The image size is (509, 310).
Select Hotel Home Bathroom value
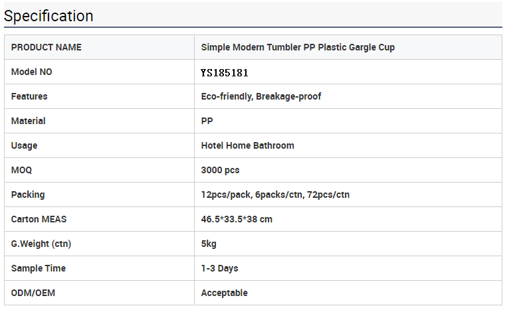247,145
